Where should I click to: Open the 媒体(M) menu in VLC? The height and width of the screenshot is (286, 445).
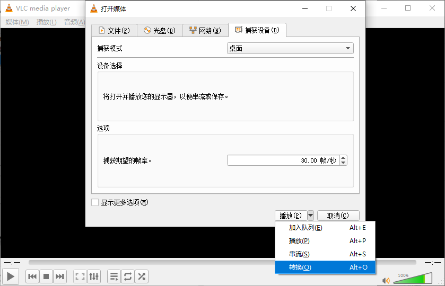coord(17,22)
